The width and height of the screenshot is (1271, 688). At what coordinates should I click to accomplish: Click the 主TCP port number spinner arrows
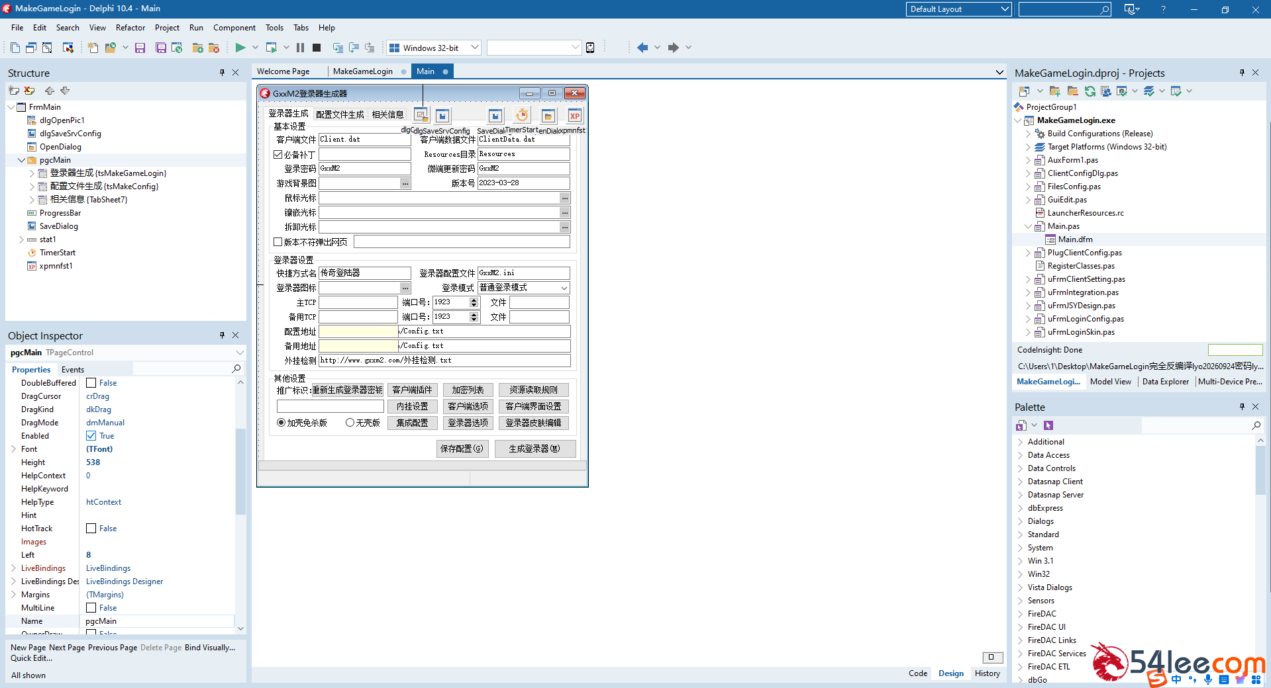[474, 302]
